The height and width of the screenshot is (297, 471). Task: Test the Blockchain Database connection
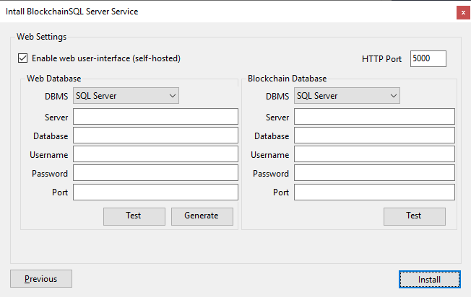(415, 216)
